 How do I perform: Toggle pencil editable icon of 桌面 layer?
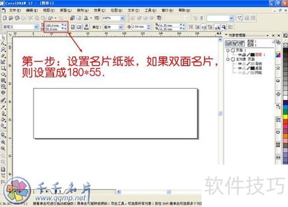pos(248,68)
